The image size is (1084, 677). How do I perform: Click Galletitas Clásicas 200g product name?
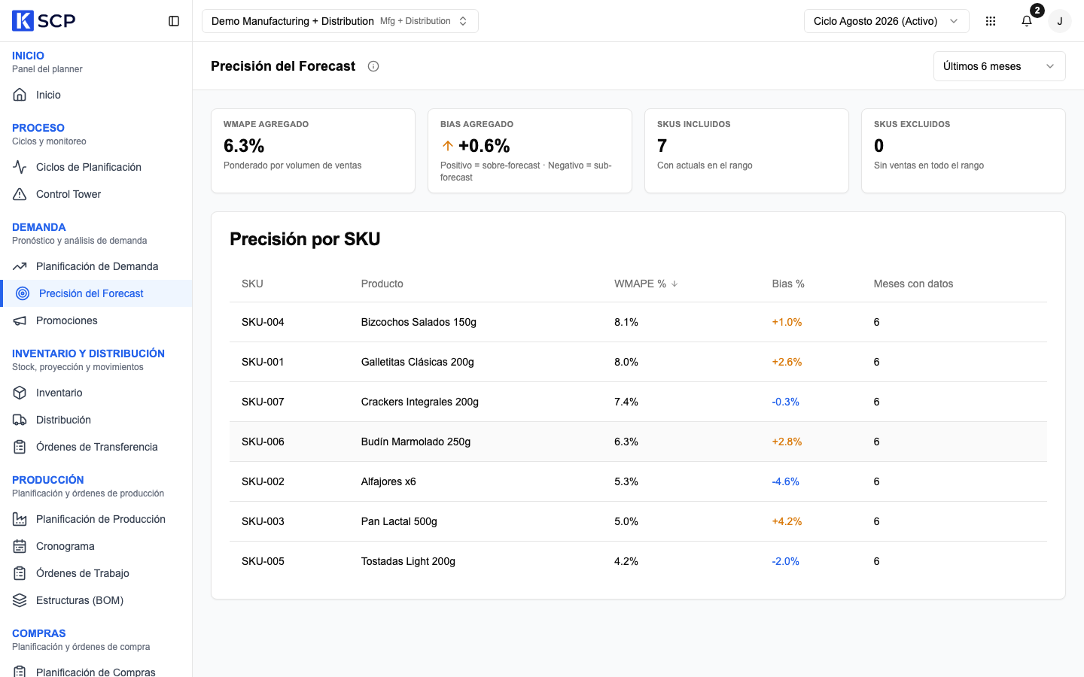click(x=418, y=362)
